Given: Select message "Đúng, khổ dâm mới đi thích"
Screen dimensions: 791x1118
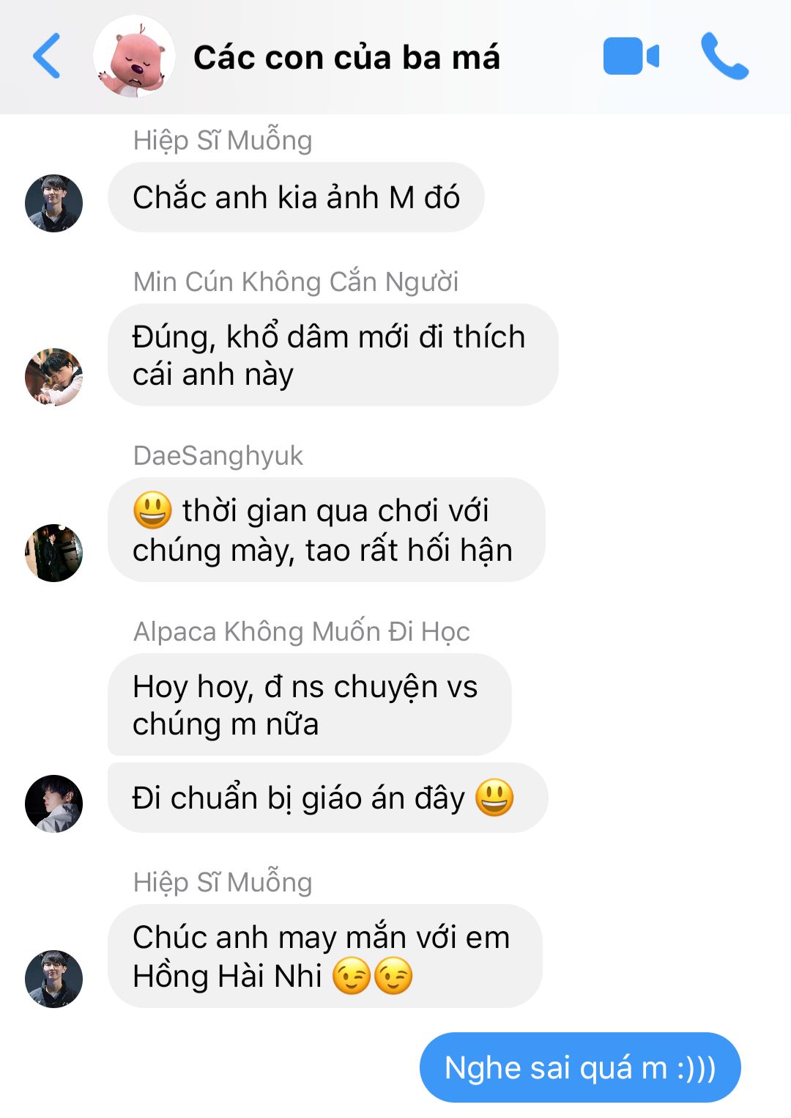Looking at the screenshot, I should click(333, 355).
